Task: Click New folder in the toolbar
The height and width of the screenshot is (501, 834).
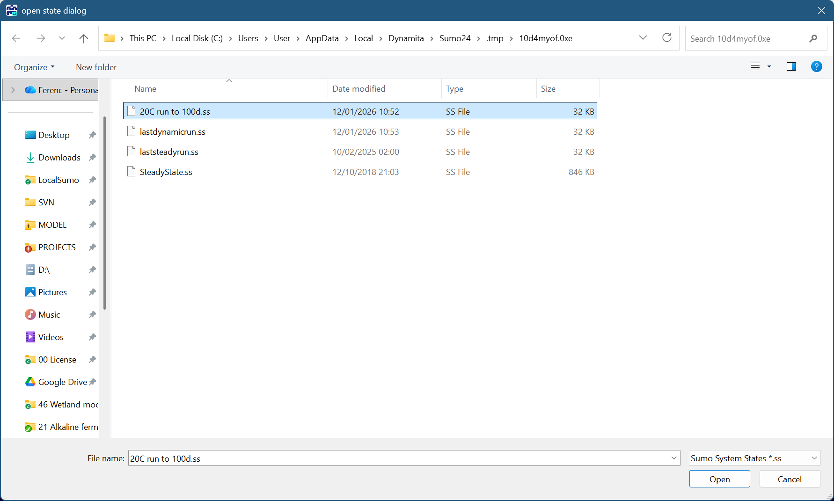Action: pyautogui.click(x=96, y=67)
